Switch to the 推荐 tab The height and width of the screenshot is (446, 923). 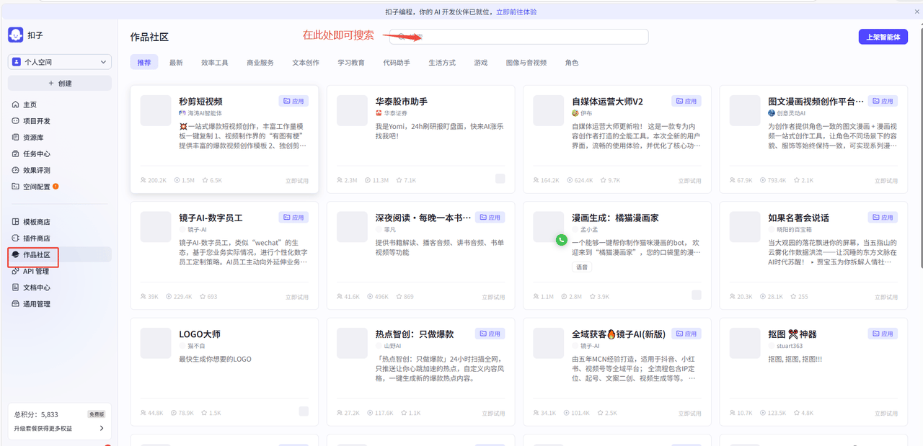144,63
